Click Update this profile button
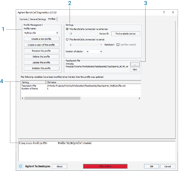 pyautogui.click(x=41, y=63)
